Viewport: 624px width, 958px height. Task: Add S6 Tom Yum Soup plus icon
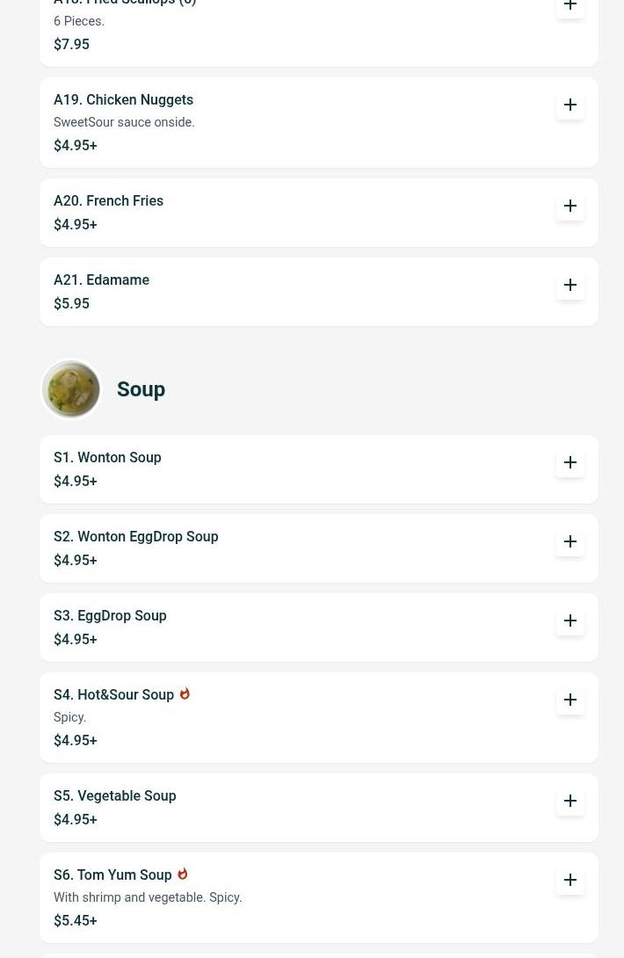570,880
